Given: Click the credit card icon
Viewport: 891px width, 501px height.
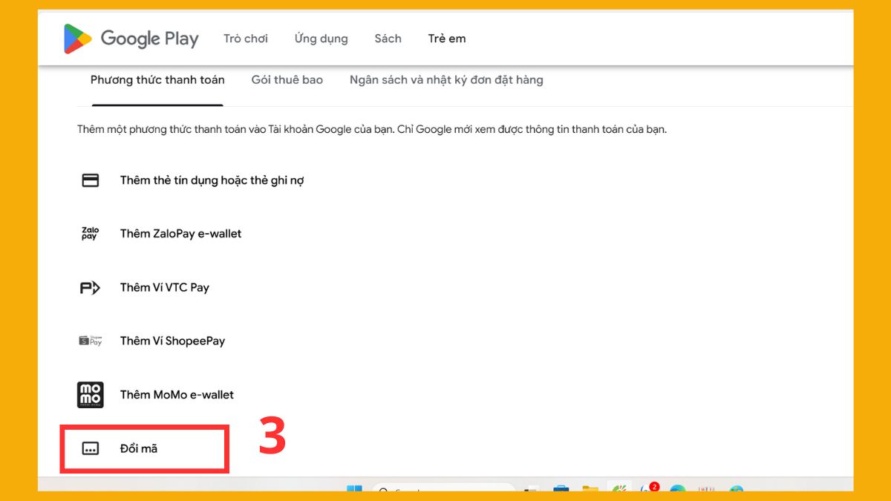Looking at the screenshot, I should click(90, 180).
